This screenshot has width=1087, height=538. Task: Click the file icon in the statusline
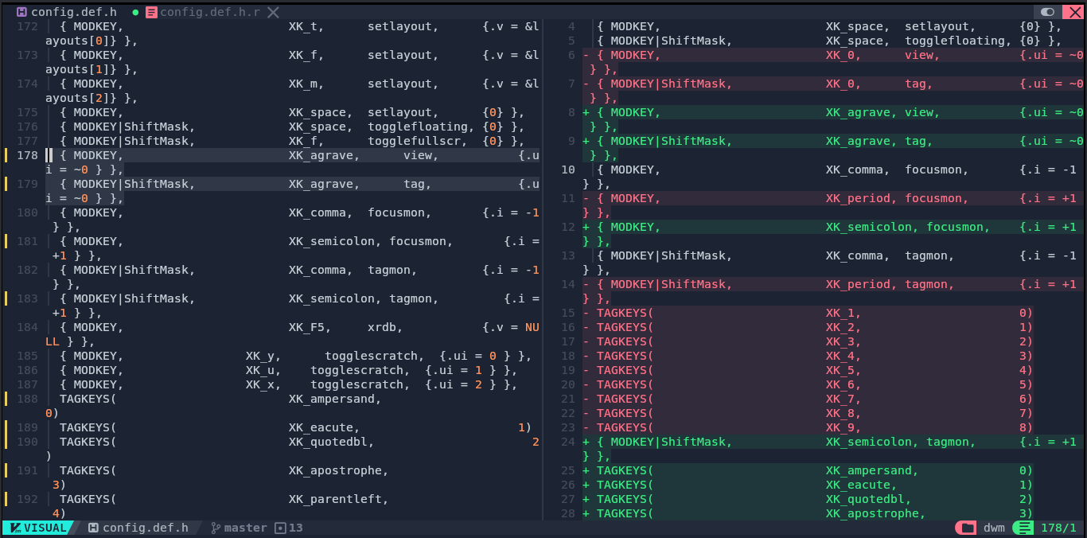93,528
